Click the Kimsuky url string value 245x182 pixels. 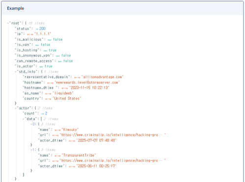[113, 135]
